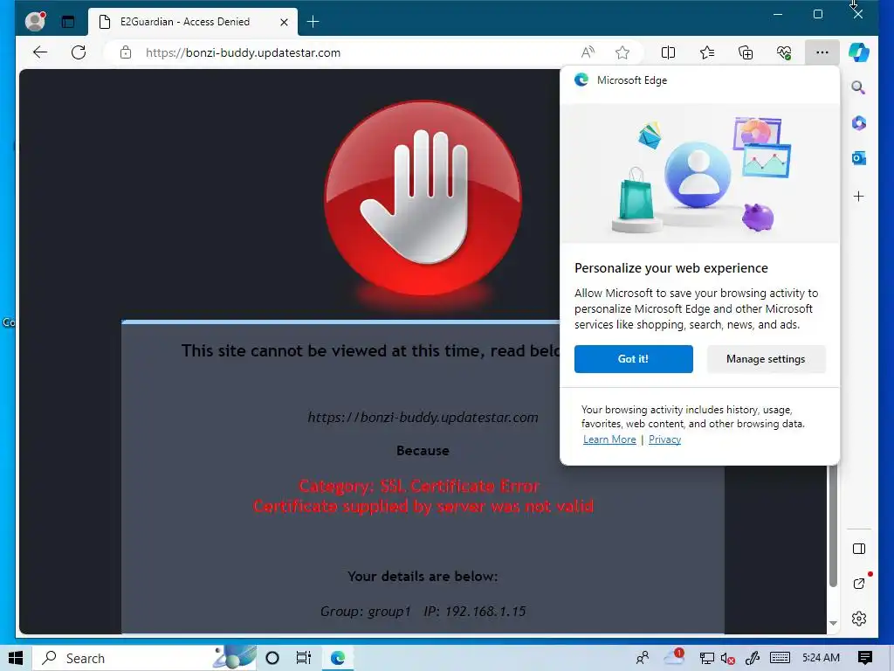Click the 5:24 AM clock

coord(821,658)
